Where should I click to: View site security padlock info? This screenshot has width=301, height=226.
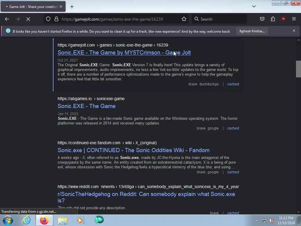pyautogui.click(x=56, y=19)
